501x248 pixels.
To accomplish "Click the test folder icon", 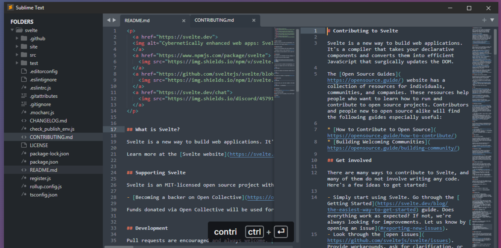I will coord(24,63).
